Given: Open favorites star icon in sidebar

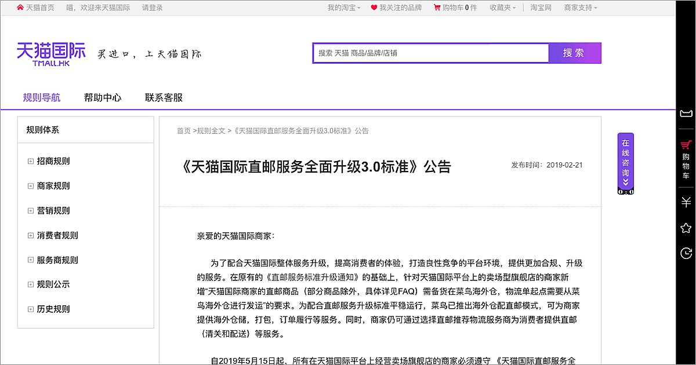Looking at the screenshot, I should [686, 228].
